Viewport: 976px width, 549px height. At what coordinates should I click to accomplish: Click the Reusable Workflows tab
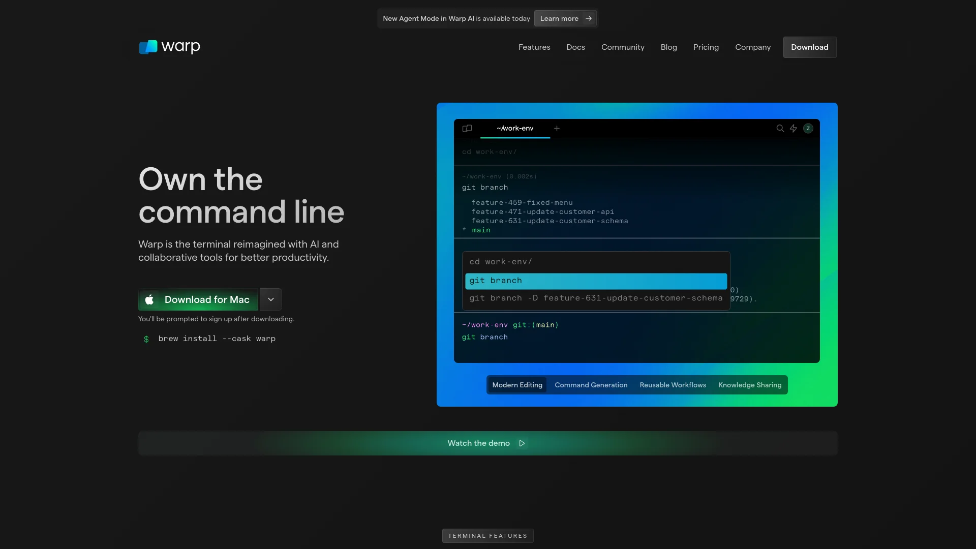673,385
